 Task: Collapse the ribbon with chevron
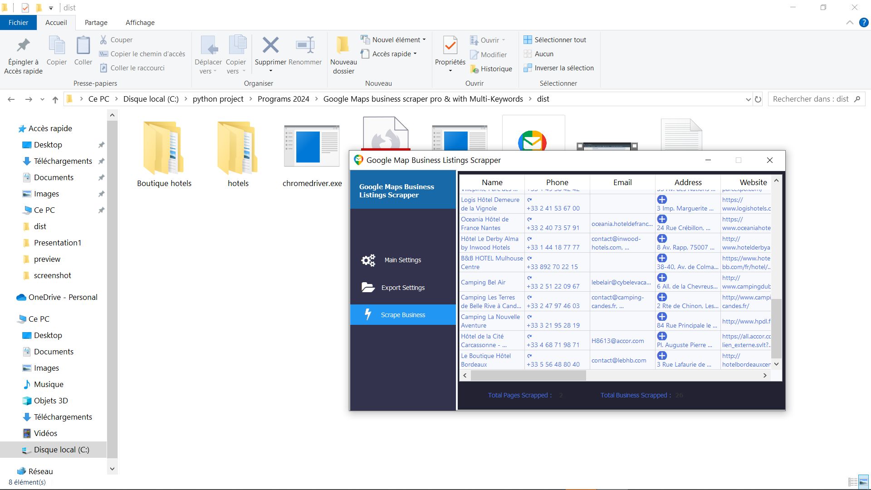(850, 23)
